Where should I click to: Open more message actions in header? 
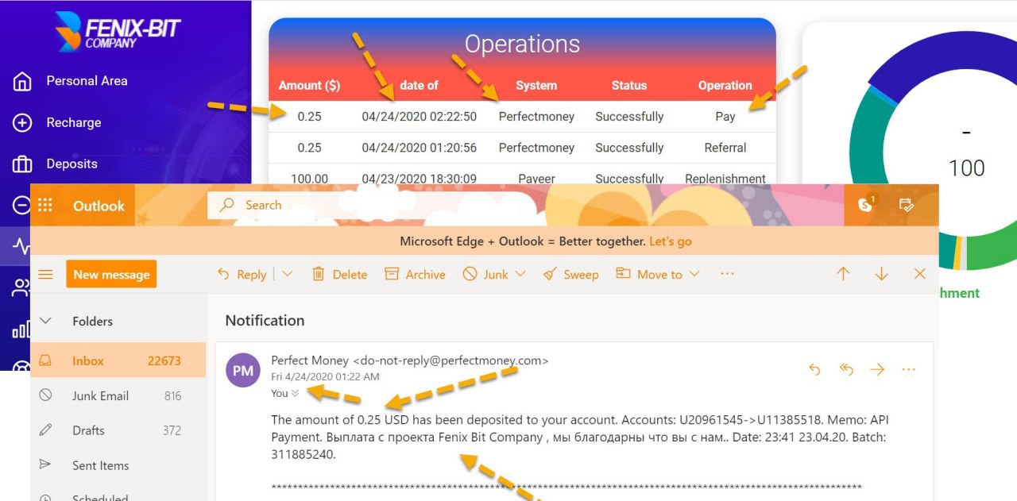pos(909,369)
